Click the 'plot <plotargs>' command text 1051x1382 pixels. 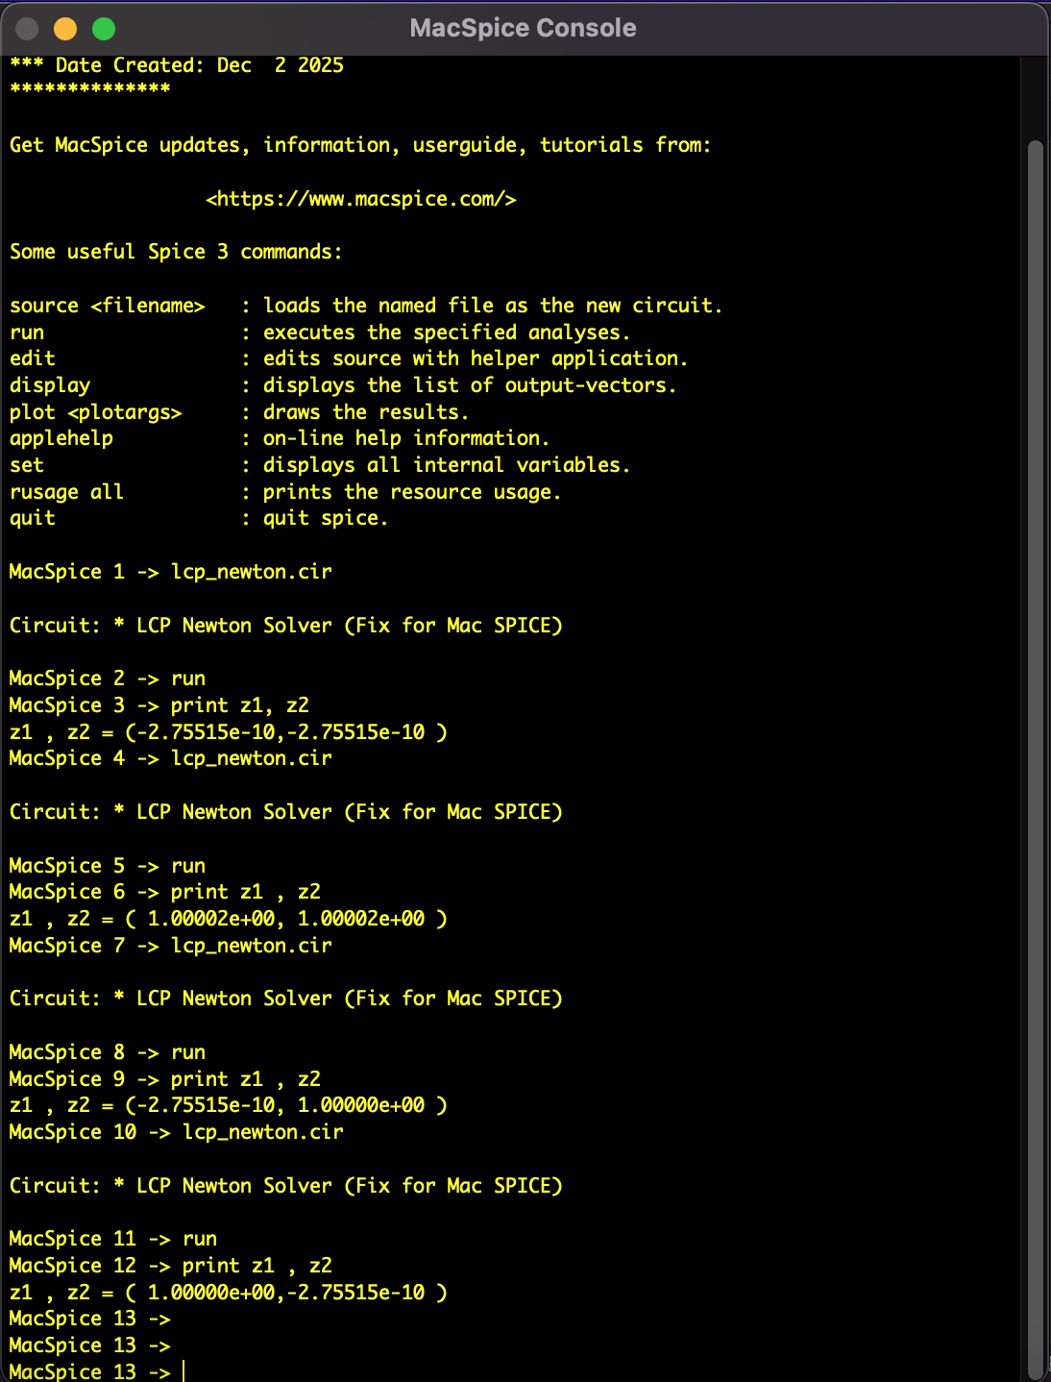pyautogui.click(x=96, y=412)
